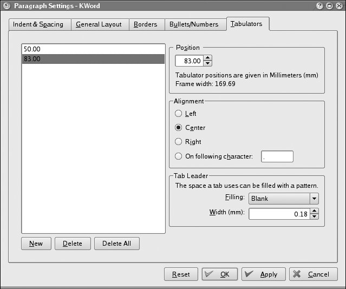Open the Filling dropdown
346x289 pixels.
tap(284, 199)
